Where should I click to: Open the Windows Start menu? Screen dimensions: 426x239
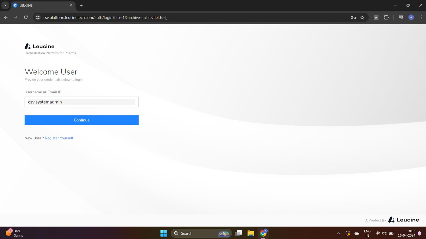pos(163,233)
